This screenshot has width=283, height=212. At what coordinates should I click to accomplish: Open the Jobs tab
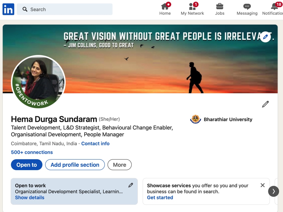pos(220,9)
